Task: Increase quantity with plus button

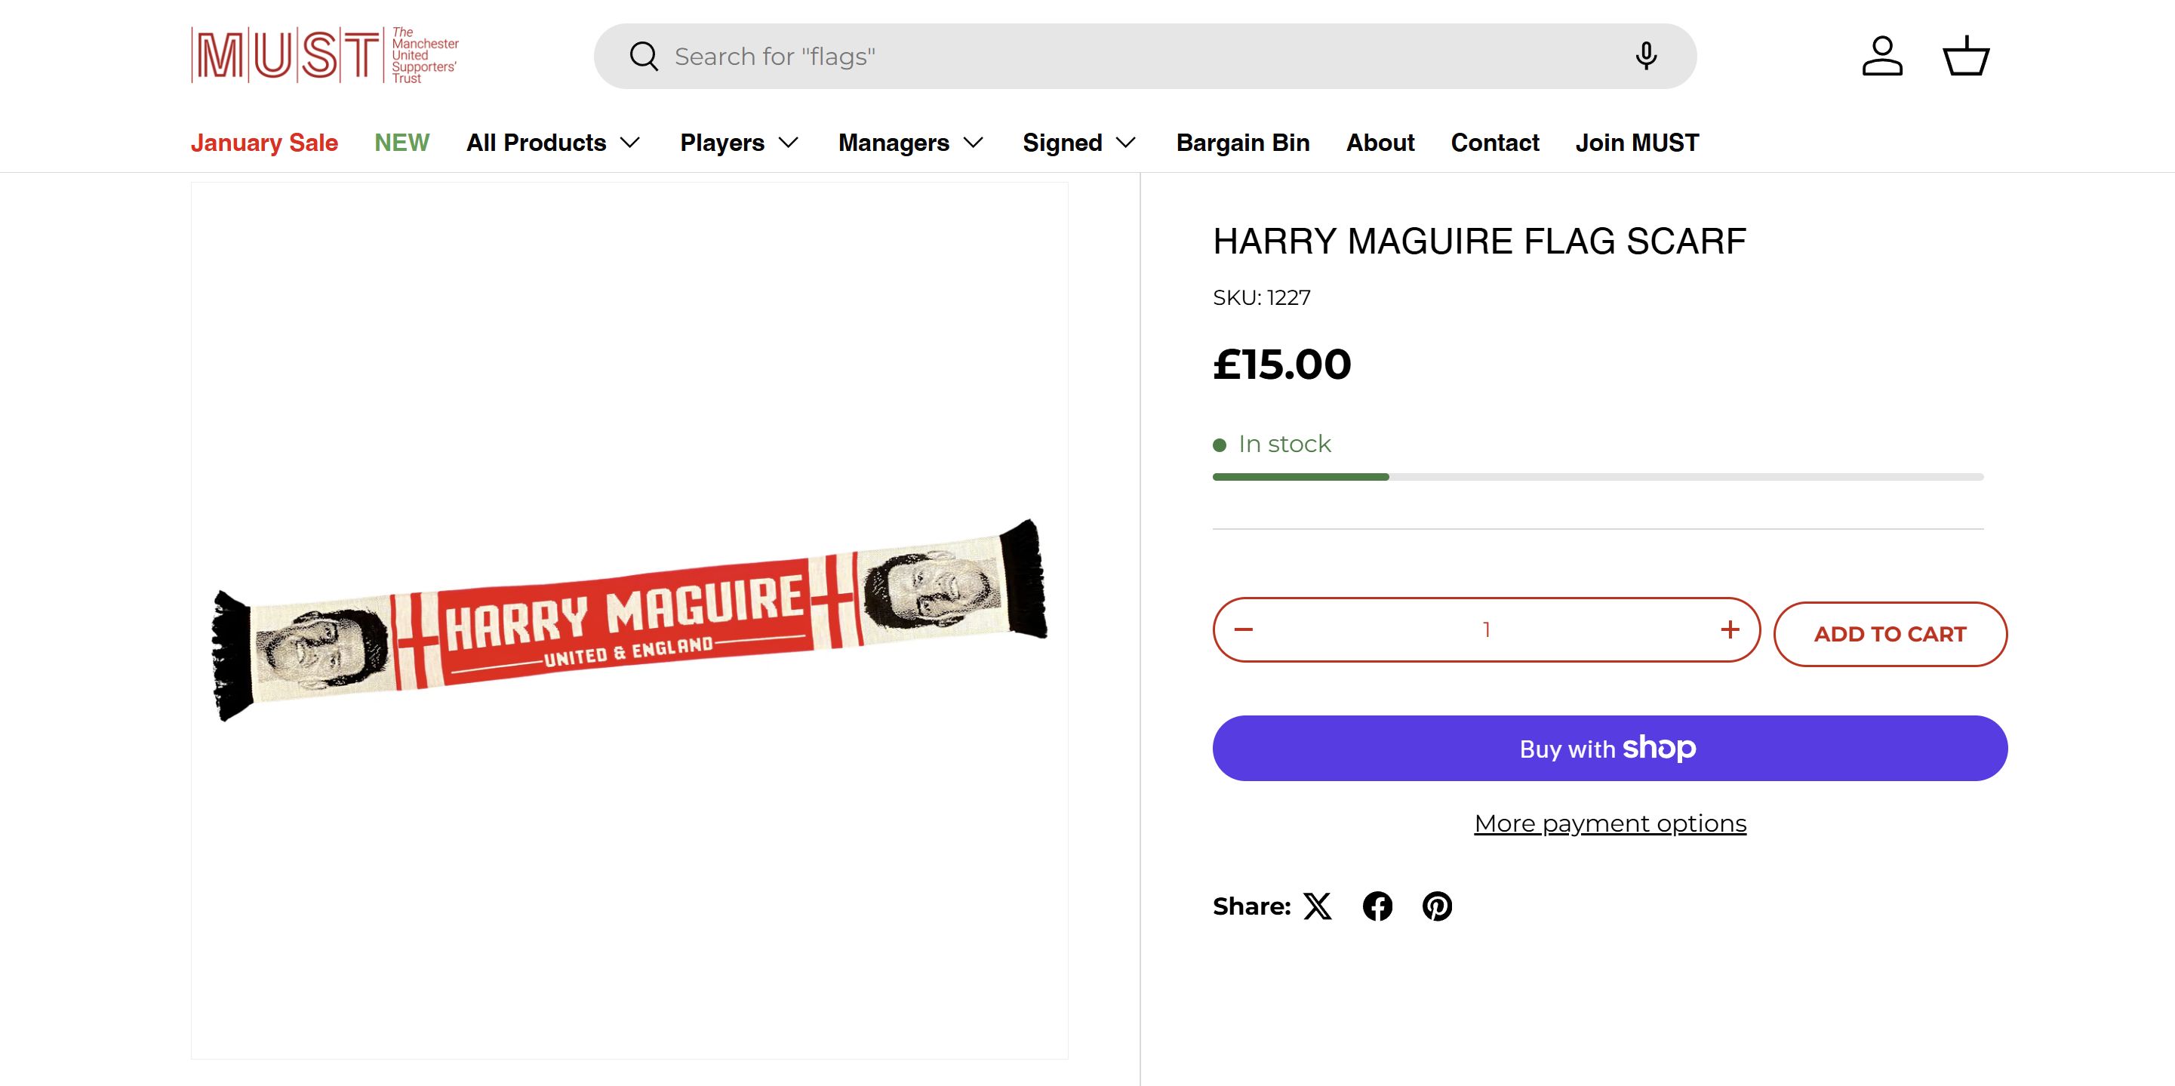Action: pos(1730,630)
